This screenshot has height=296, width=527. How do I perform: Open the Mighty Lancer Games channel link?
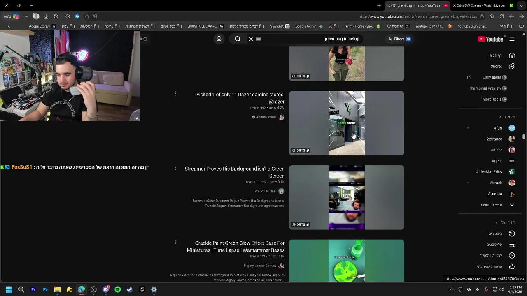260,266
